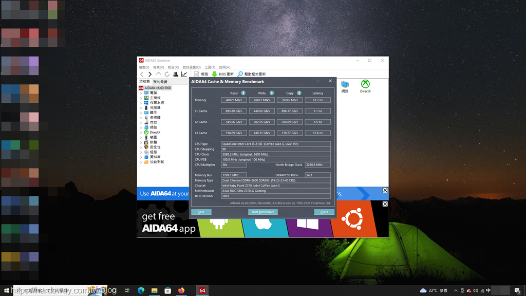526x296 pixels.
Task: Open the user icon in AIDA64 toolbar
Action: point(176,74)
